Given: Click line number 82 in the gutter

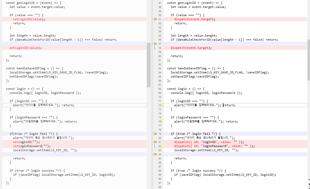Looking at the screenshot, I should 160,146.
